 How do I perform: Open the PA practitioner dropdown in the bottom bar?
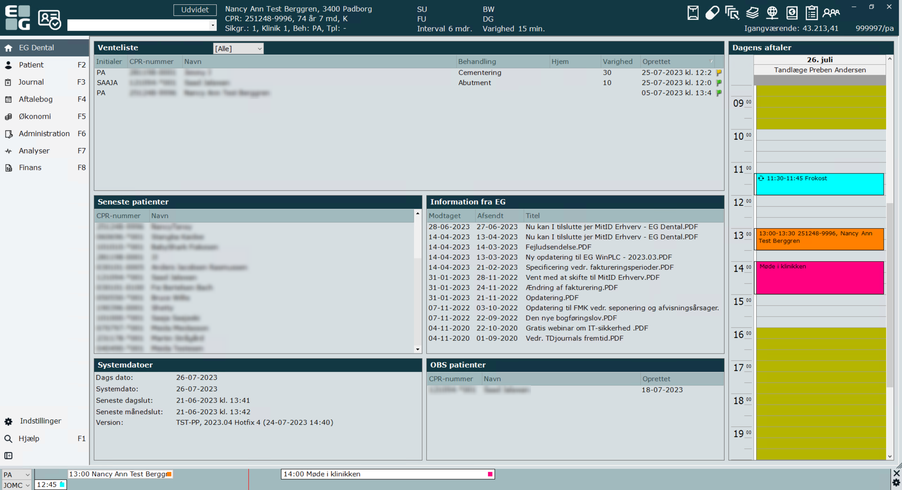[16, 475]
